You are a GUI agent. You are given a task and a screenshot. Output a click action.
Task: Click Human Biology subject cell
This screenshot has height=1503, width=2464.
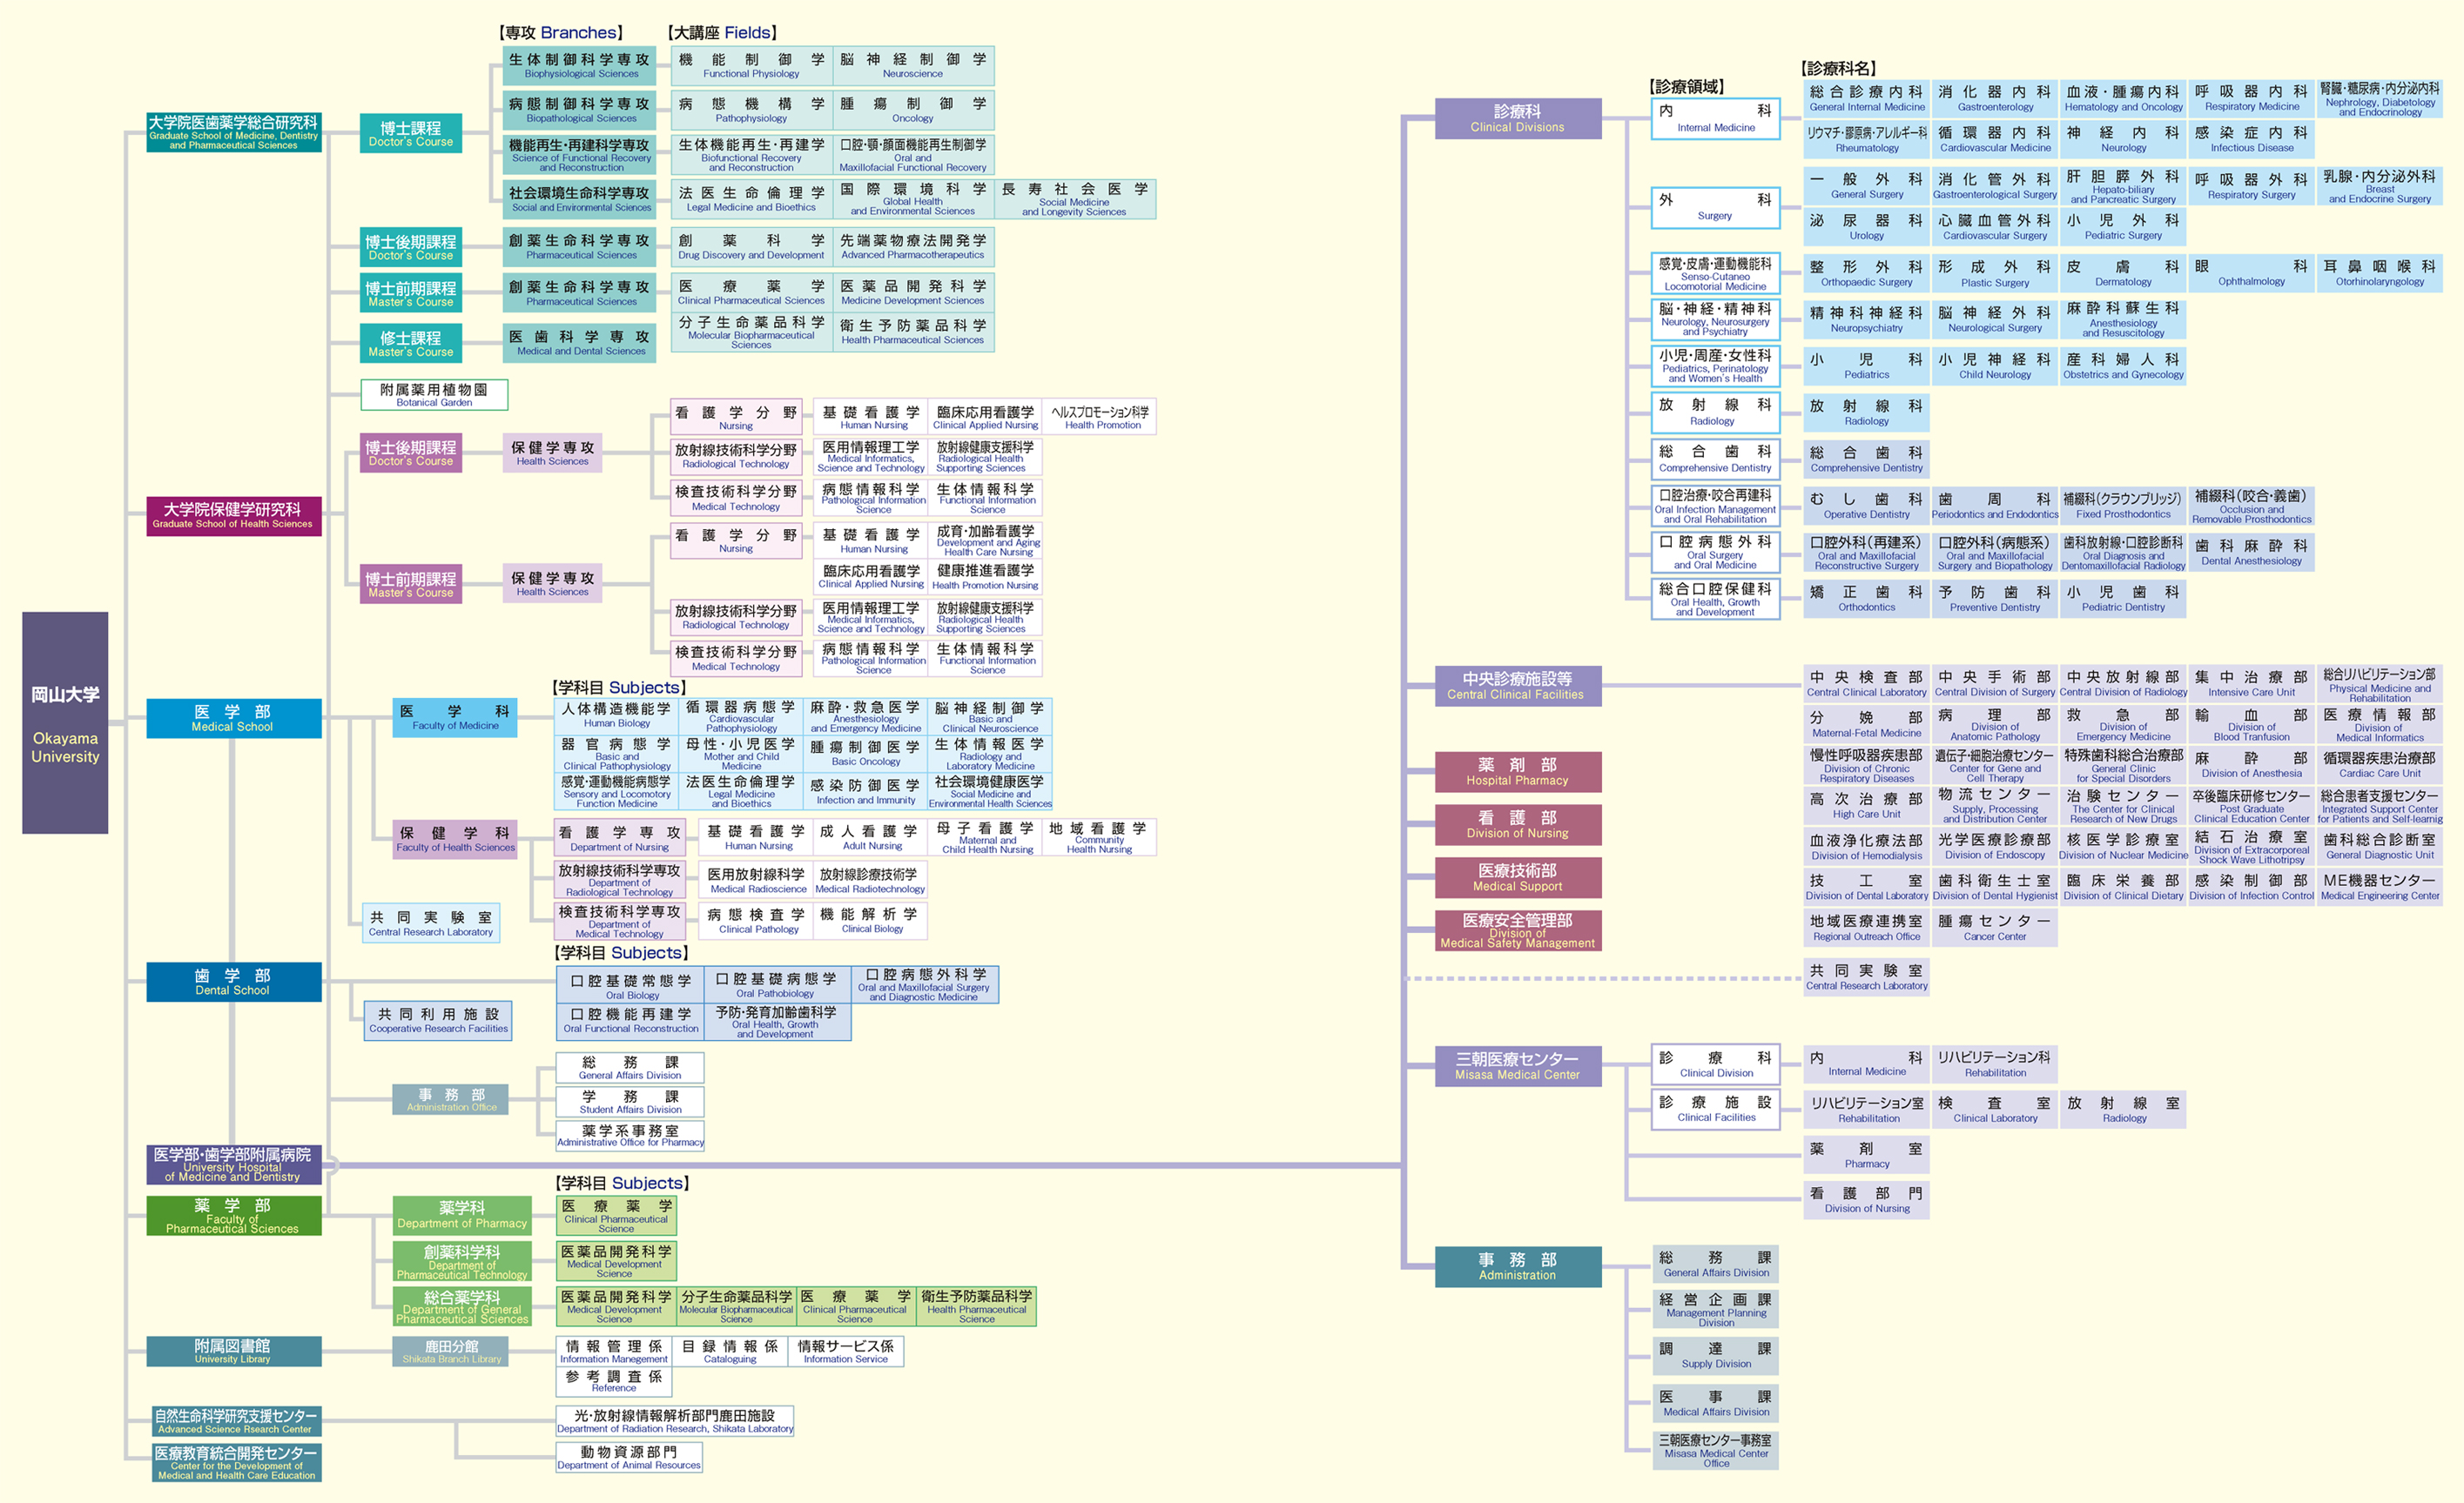pos(617,715)
